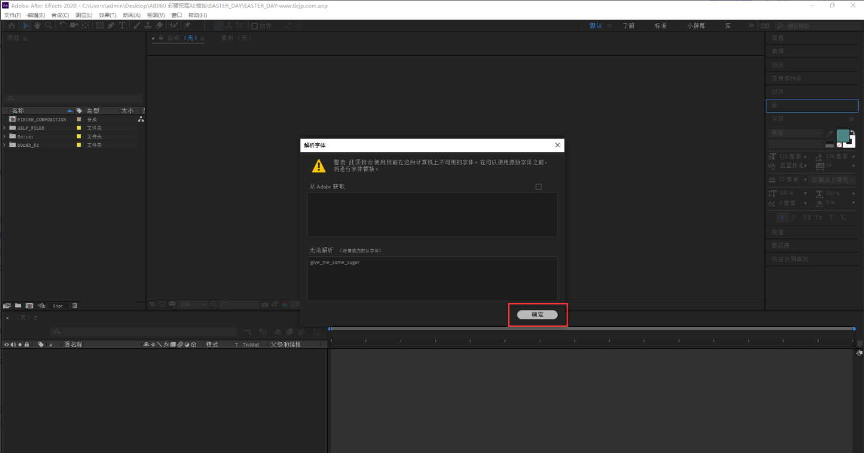Toggle small caps in Character panel
The height and width of the screenshot is (453, 864).
819,217
